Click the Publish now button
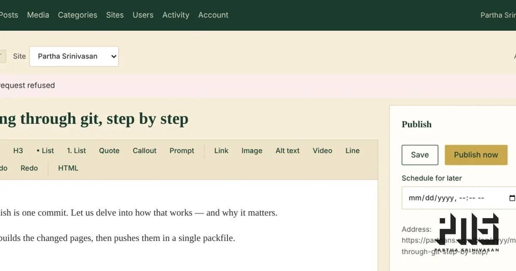Image resolution: width=516 pixels, height=271 pixels. (476, 155)
